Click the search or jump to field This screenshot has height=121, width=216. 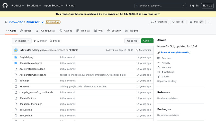[160, 6]
